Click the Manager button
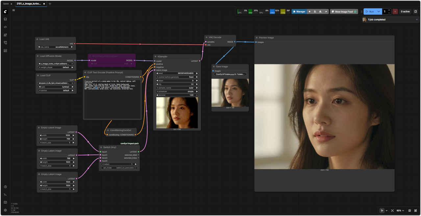421x216 pixels. point(299,11)
